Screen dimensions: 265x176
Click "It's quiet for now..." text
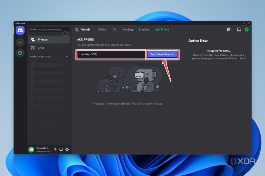218,51
